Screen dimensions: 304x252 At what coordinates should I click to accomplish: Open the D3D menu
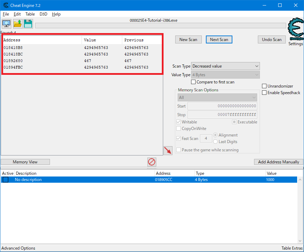43,14
